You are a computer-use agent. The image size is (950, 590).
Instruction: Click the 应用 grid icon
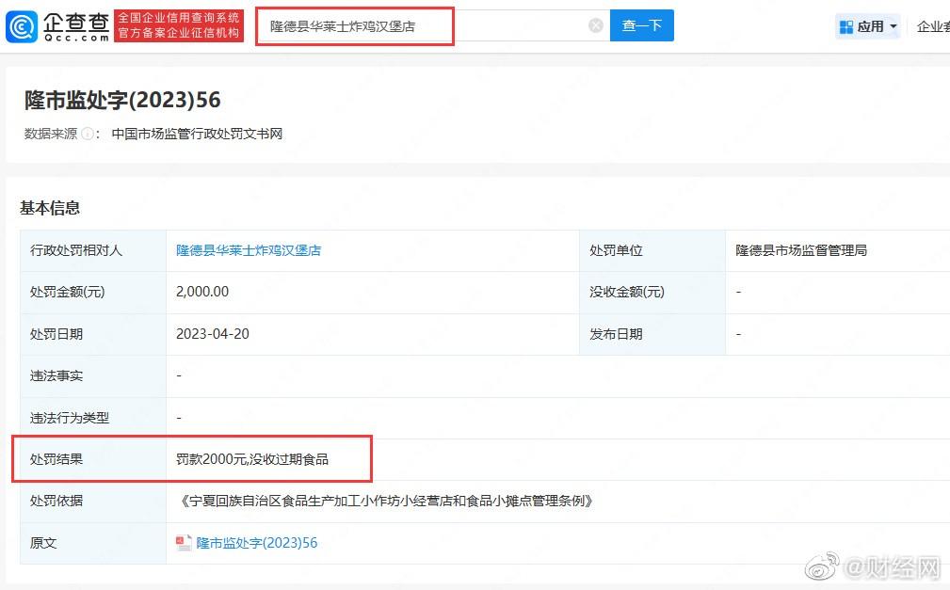pyautogui.click(x=846, y=26)
